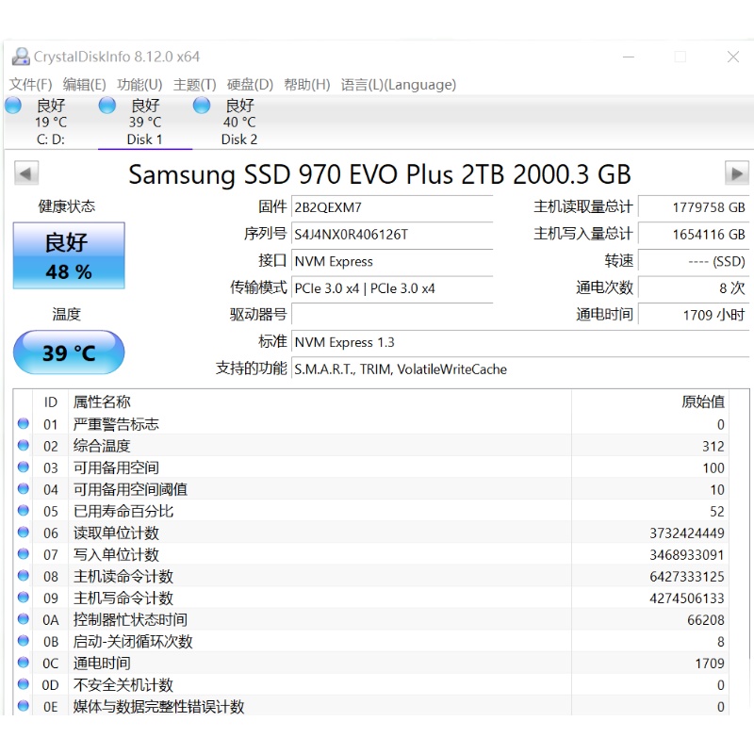Viewport: 754px width, 754px height.
Task: Click the empty 驱动器号 drive letter field
Action: pos(392,315)
